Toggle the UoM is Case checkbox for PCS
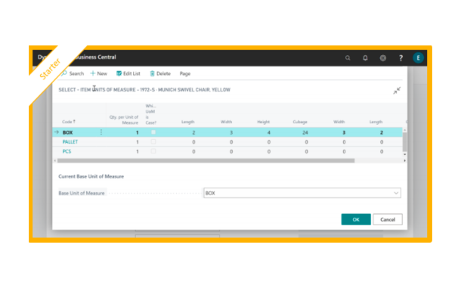Viewport: 461px width, 288px height. point(153,151)
